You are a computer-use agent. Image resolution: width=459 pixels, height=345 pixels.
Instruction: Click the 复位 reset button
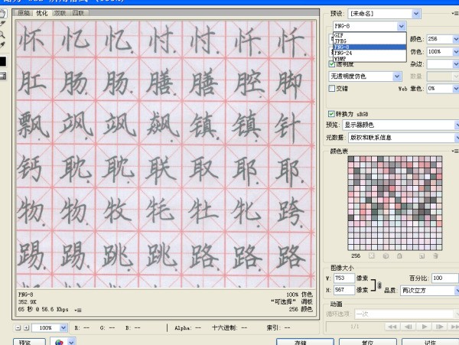point(367,342)
